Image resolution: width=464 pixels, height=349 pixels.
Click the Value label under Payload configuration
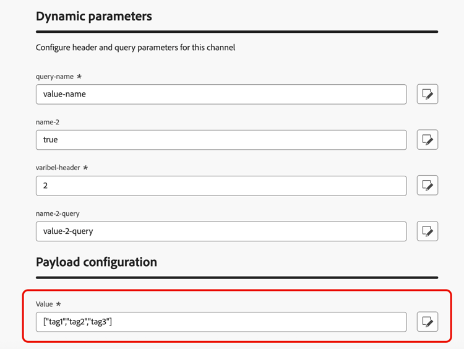click(x=45, y=304)
